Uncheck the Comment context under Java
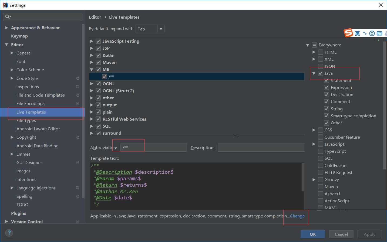The width and height of the screenshot is (387, 242). click(x=327, y=102)
